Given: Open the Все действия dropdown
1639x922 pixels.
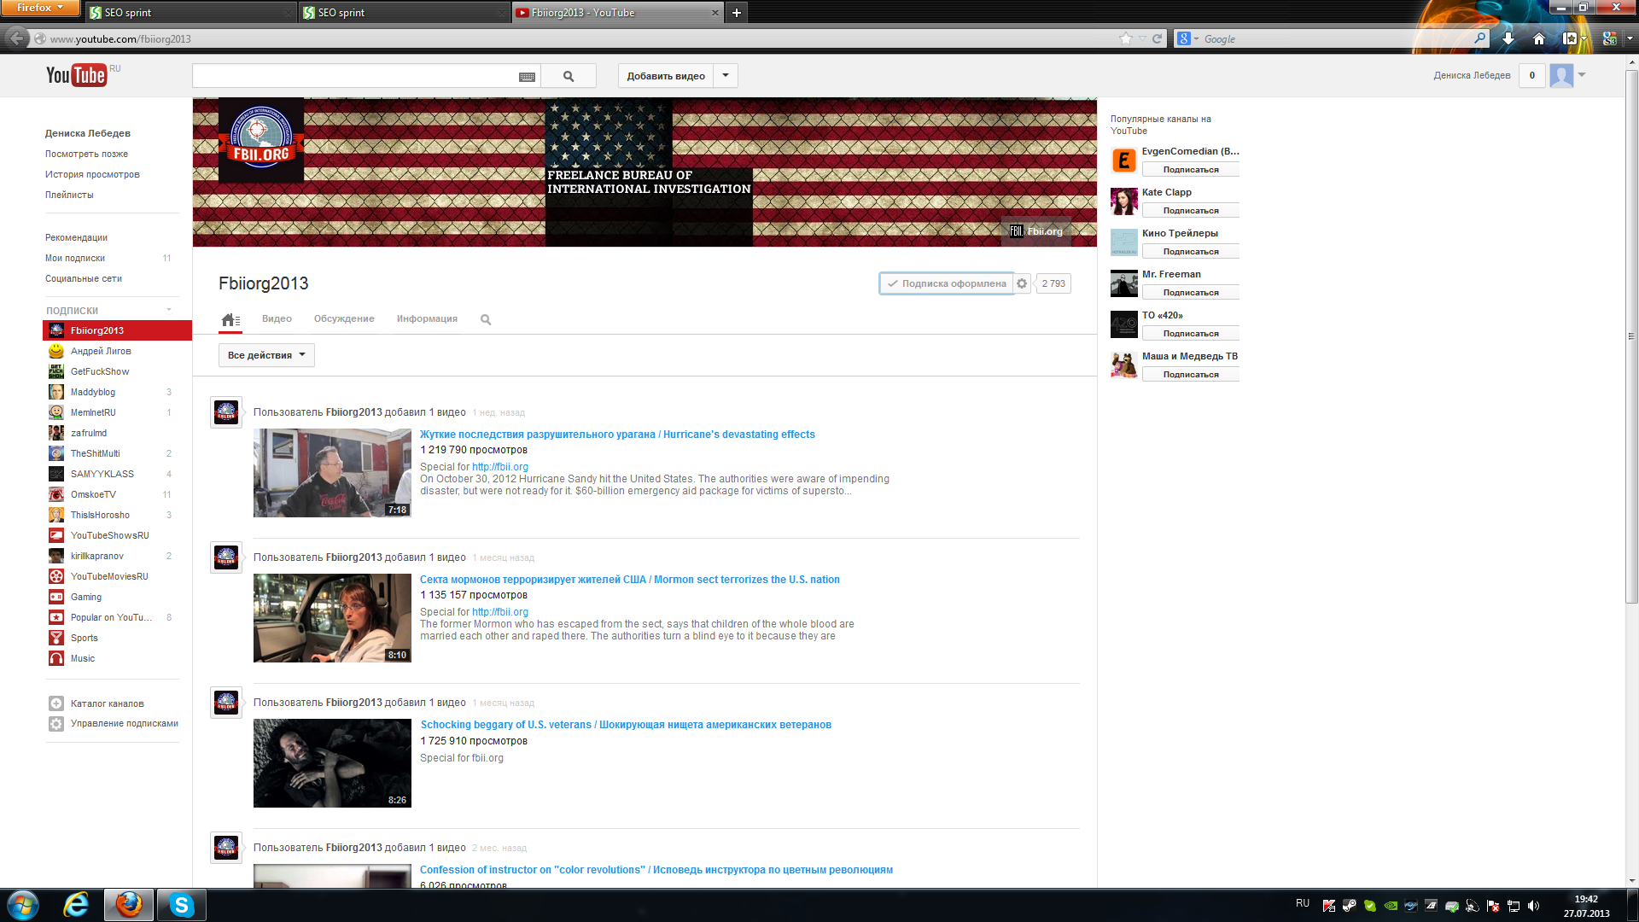Looking at the screenshot, I should pyautogui.click(x=266, y=355).
